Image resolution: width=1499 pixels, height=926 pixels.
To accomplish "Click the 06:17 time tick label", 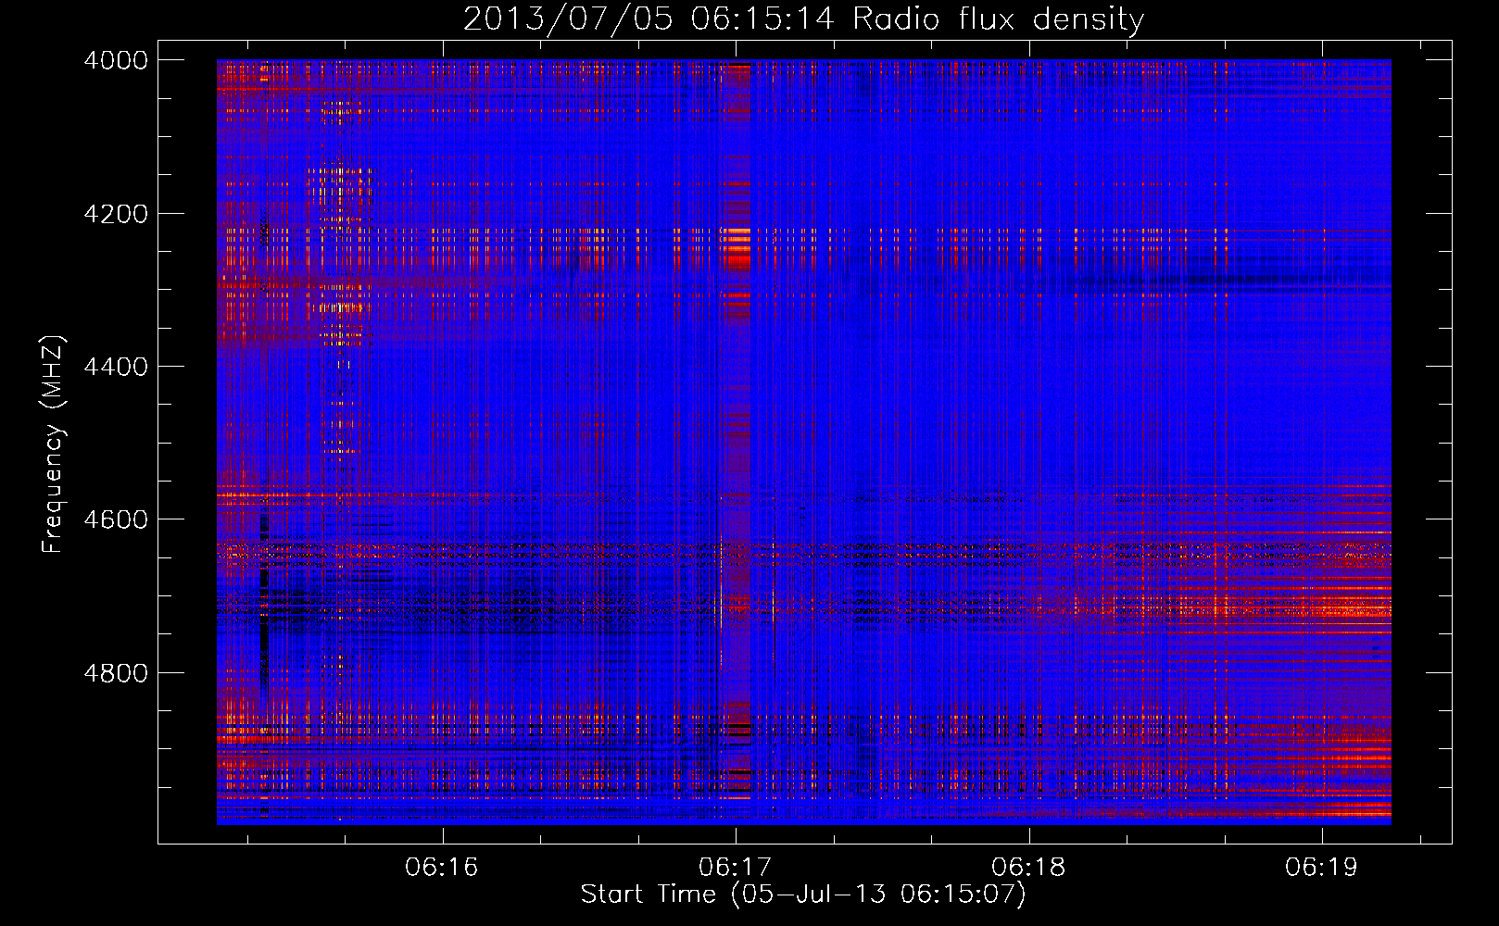I will tap(736, 867).
